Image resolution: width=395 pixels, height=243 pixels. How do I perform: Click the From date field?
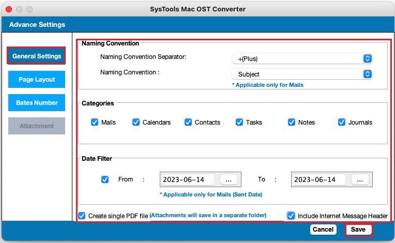point(188,179)
